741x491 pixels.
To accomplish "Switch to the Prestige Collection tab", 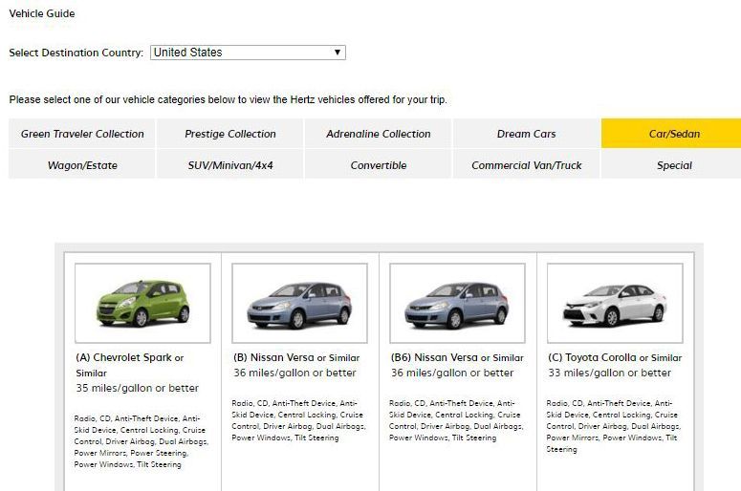I will click(x=230, y=134).
